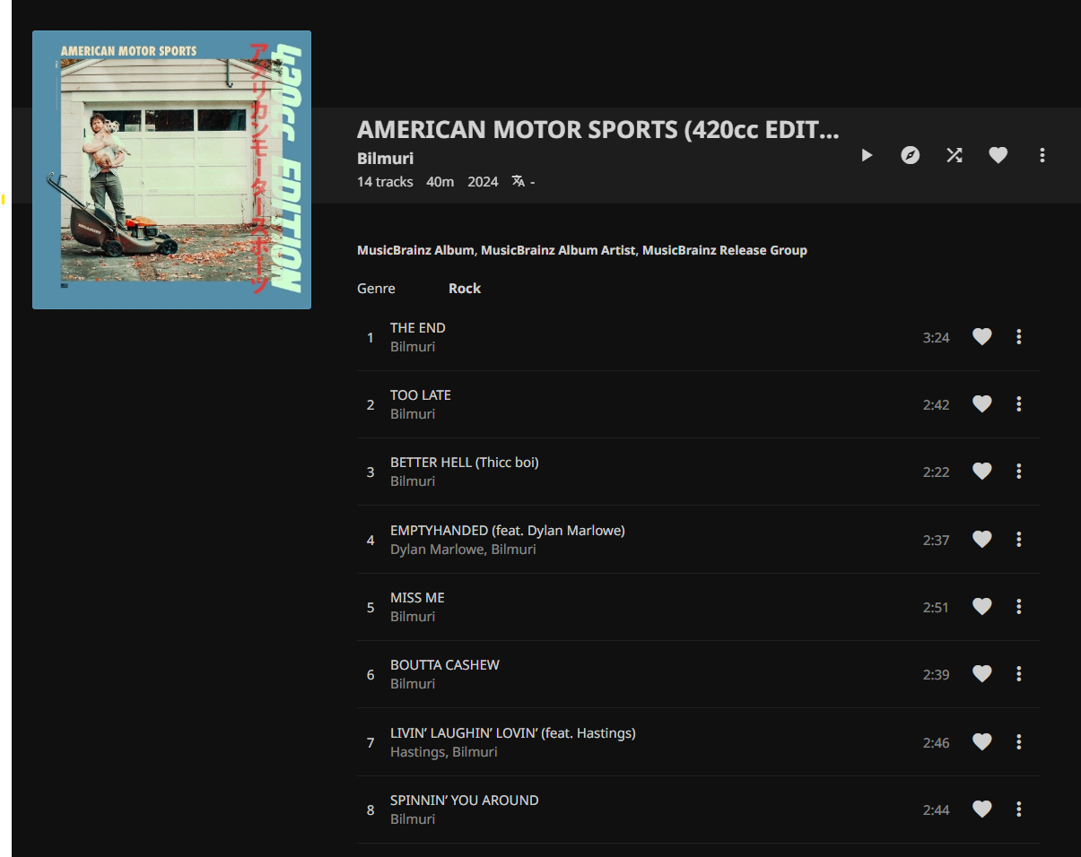The image size is (1081, 857).
Task: Play the American Motor Sports album
Action: point(867,155)
